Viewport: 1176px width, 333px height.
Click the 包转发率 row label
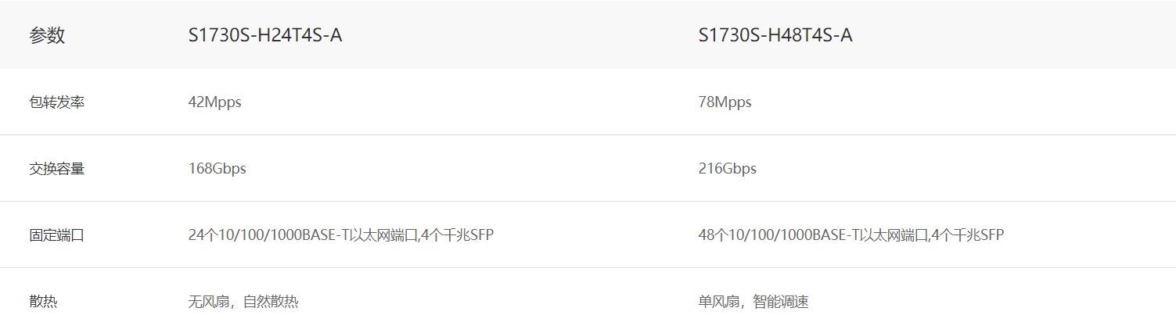[x=56, y=102]
